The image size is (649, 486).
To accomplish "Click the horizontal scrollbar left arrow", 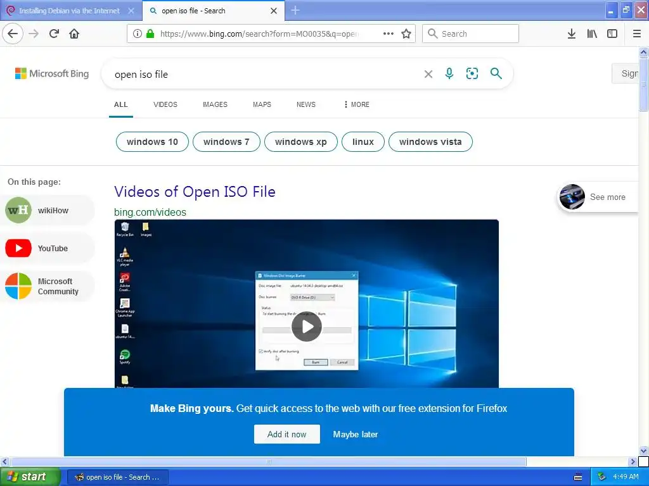I will click(4, 461).
